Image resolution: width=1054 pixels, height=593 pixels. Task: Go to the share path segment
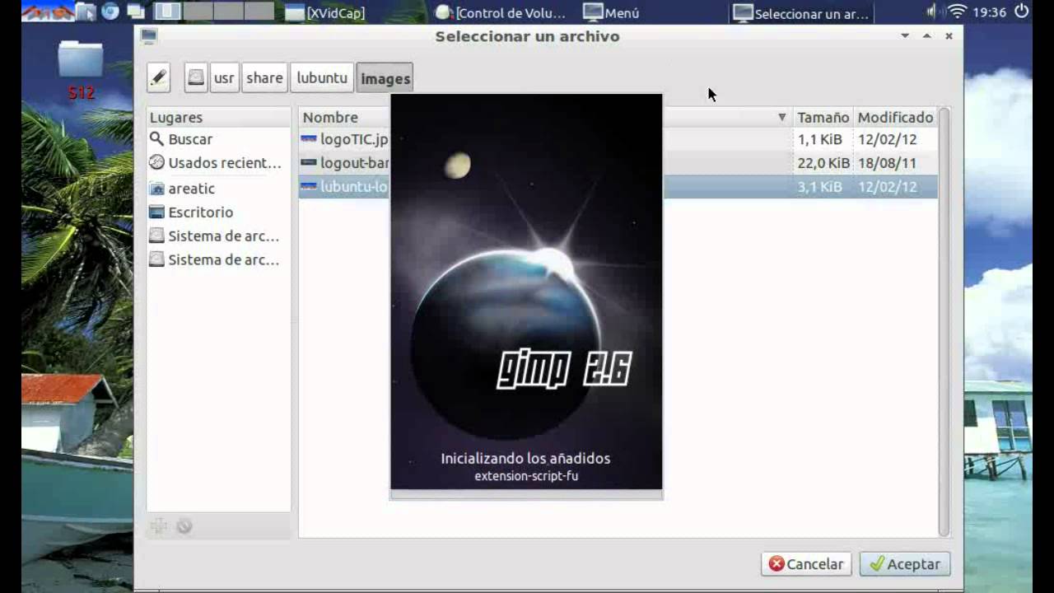pyautogui.click(x=264, y=78)
